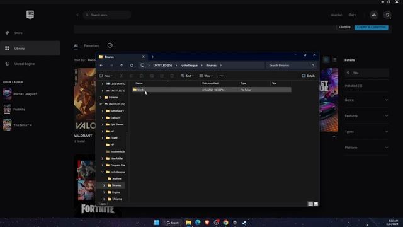Expand chevron after Binaries breadcrumb
The height and width of the screenshot is (227, 403).
click(x=221, y=66)
